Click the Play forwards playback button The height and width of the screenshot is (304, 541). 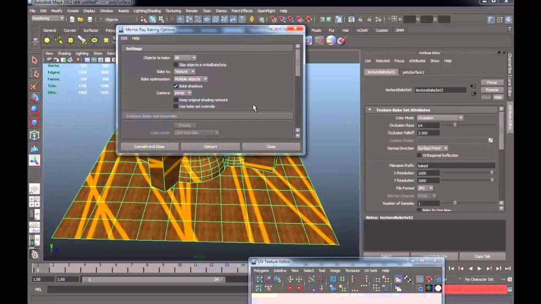(x=480, y=269)
